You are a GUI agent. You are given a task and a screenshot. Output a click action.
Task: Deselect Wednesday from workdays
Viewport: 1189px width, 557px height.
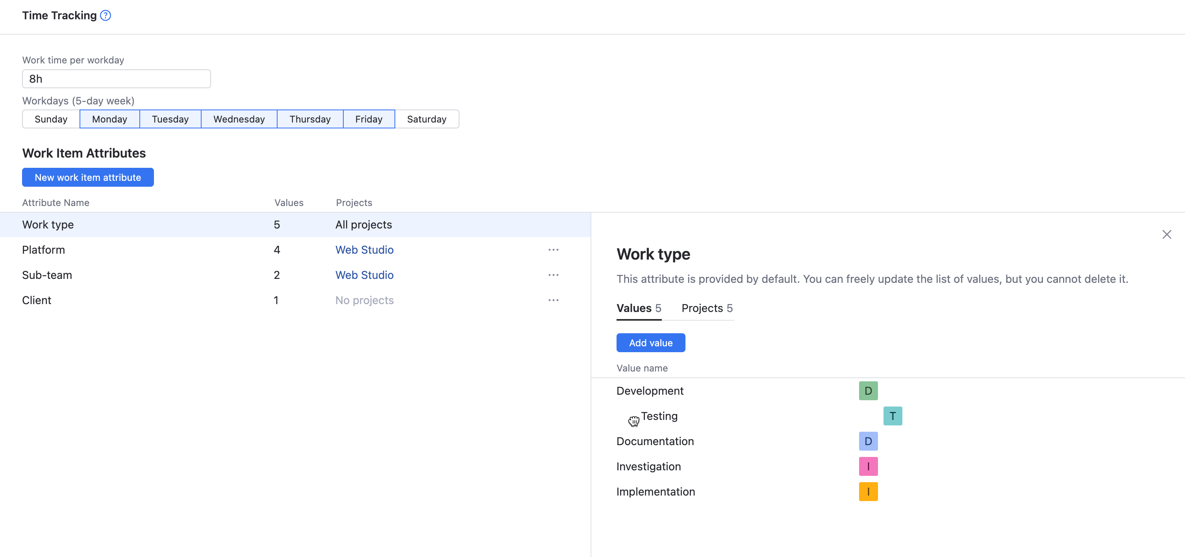coord(239,119)
